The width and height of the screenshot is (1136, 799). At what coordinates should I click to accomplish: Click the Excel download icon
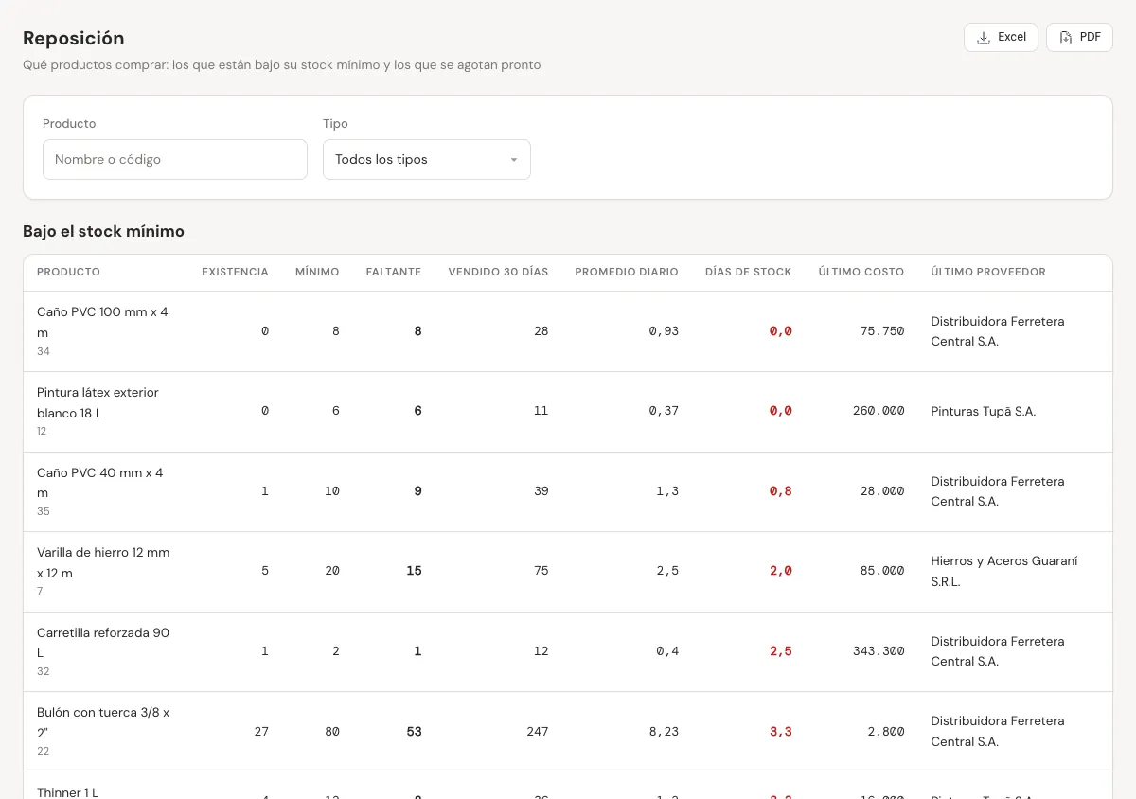[984, 37]
